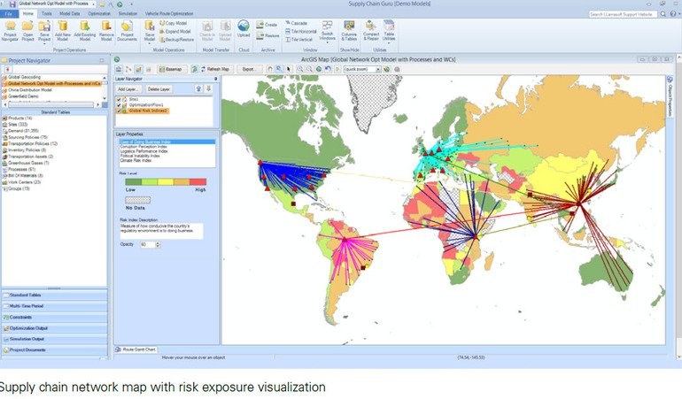Click Cascade in the Window group
Screen dimensions: 682x399
point(296,23)
